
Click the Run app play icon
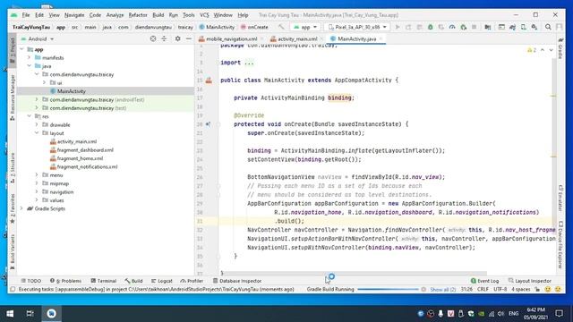(398, 27)
